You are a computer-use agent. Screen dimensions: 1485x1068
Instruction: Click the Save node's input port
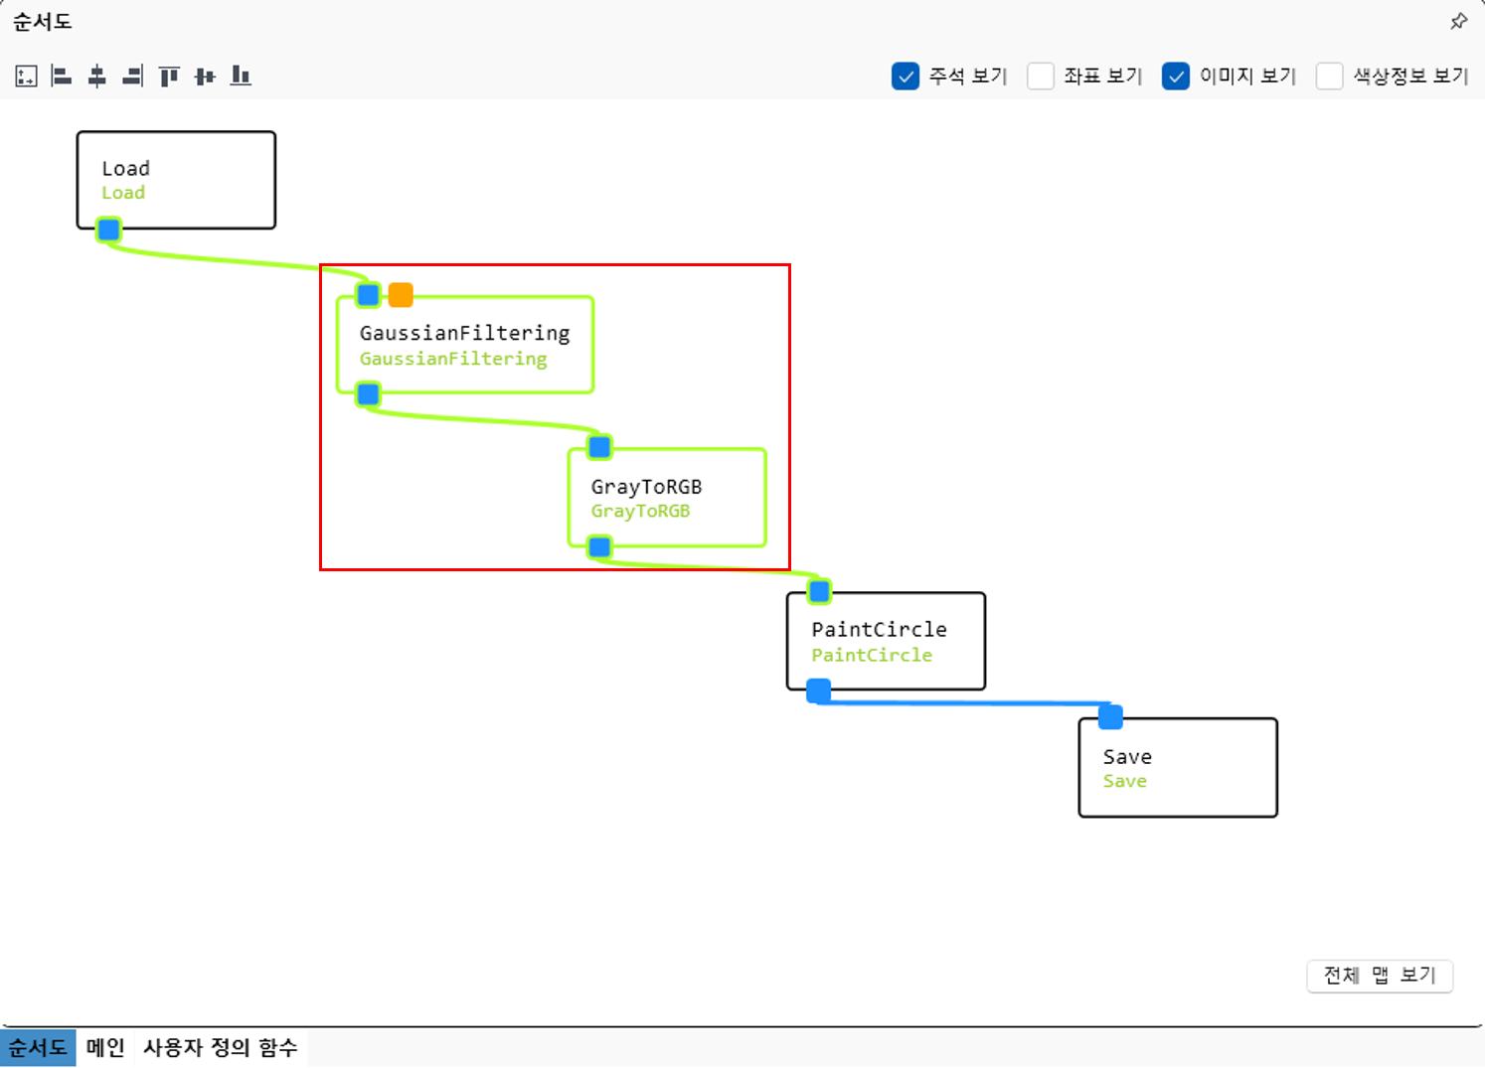click(1110, 716)
